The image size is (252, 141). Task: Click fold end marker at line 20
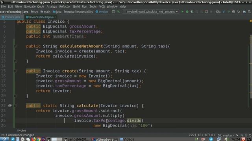coord(15,96)
